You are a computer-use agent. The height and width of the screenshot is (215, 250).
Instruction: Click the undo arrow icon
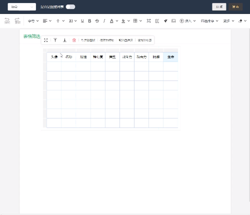[7, 20]
